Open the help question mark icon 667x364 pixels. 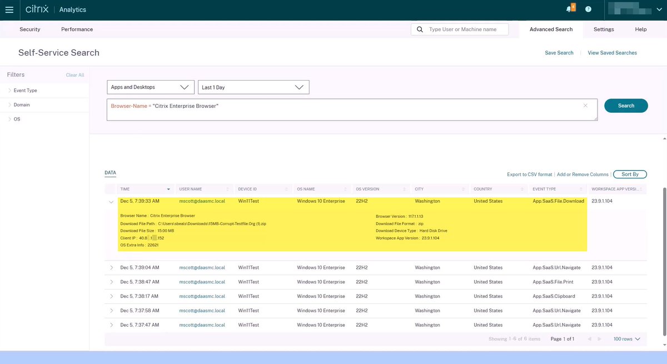(588, 9)
